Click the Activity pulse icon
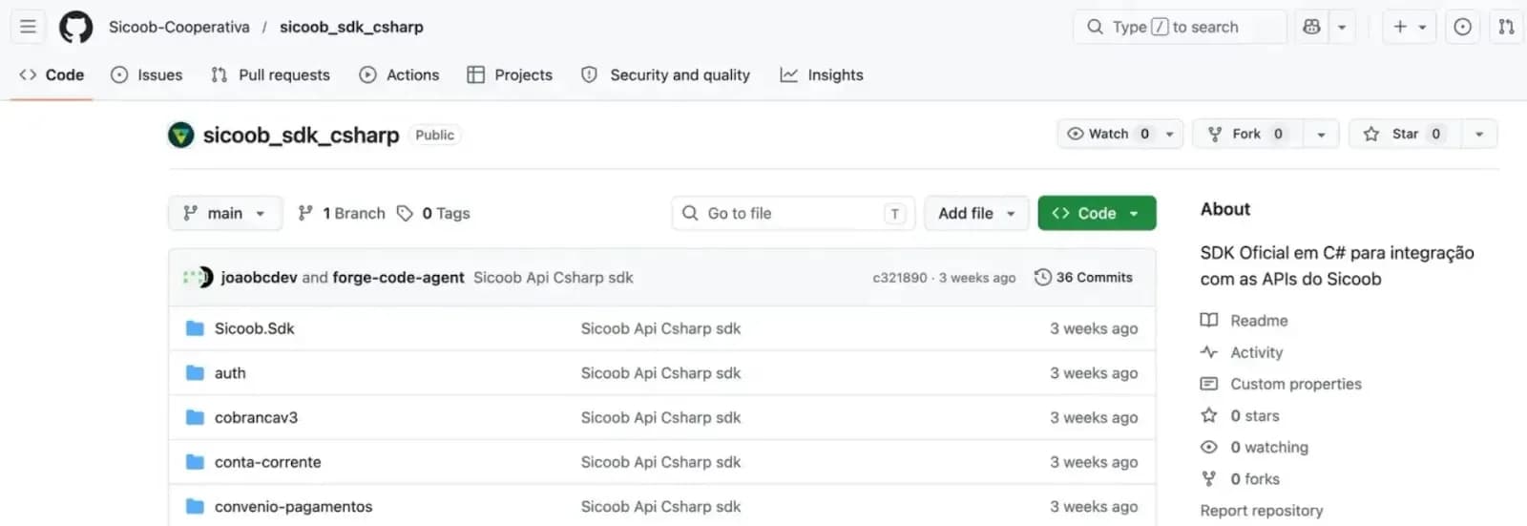 coord(1209,352)
